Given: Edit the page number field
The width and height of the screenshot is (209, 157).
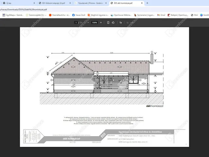Looking at the screenshot, I should point(76,23).
